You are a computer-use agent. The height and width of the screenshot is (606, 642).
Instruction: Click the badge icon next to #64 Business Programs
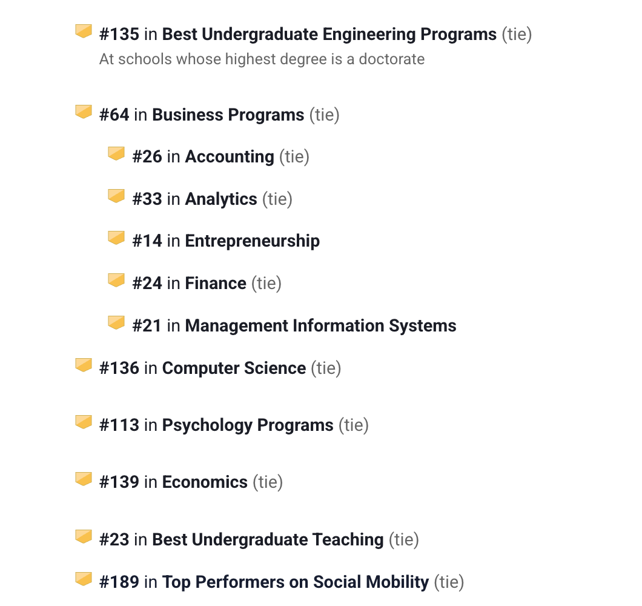pyautogui.click(x=84, y=112)
